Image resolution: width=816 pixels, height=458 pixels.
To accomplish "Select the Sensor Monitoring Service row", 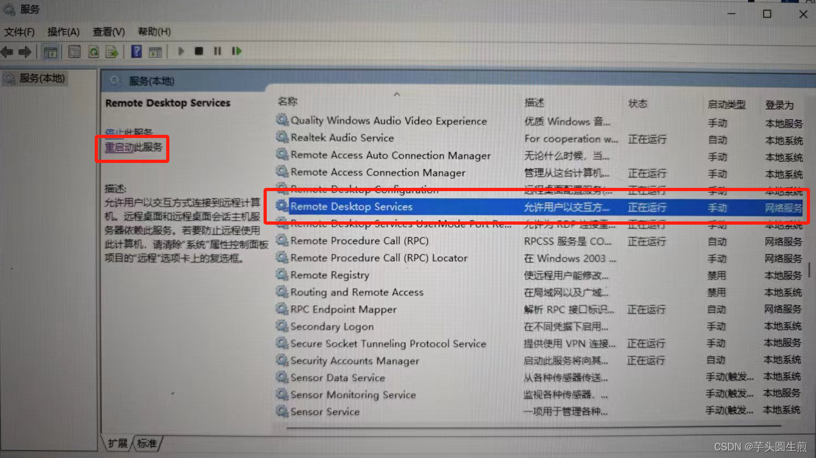I will [539, 395].
